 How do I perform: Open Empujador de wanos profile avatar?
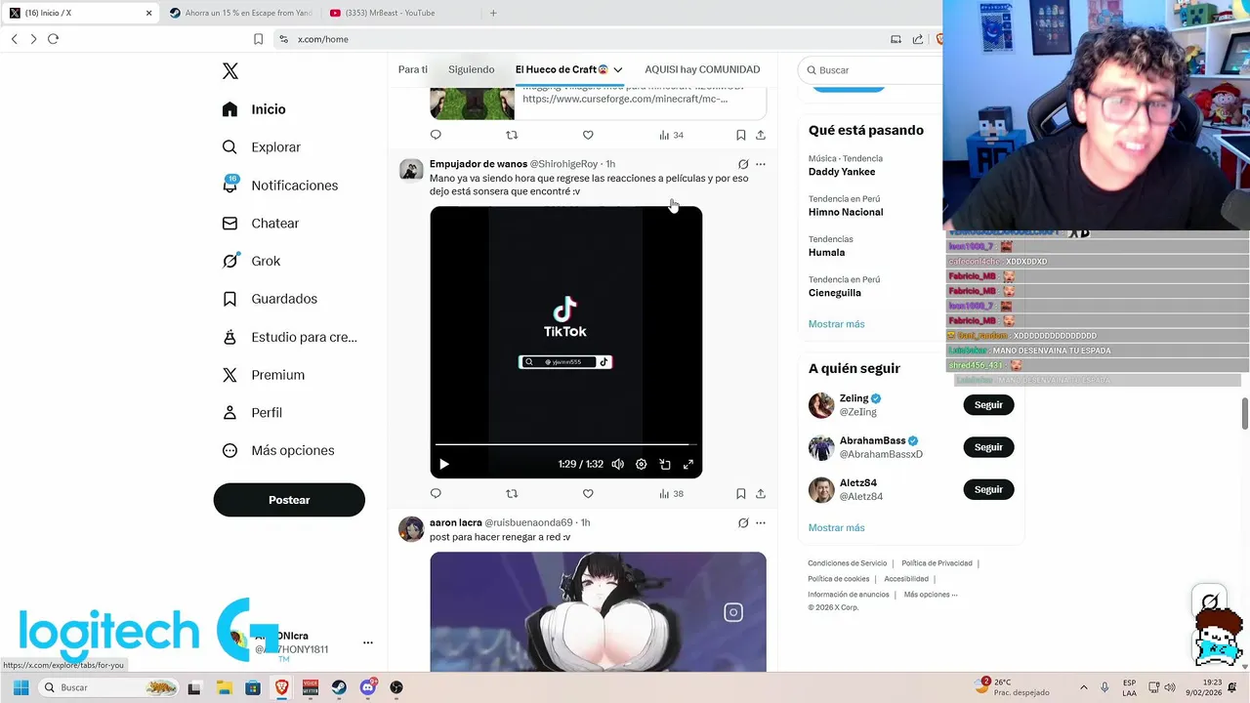pyautogui.click(x=411, y=170)
